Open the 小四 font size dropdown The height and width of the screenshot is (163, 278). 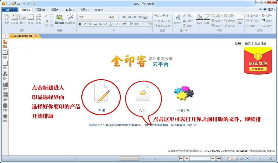[117, 17]
